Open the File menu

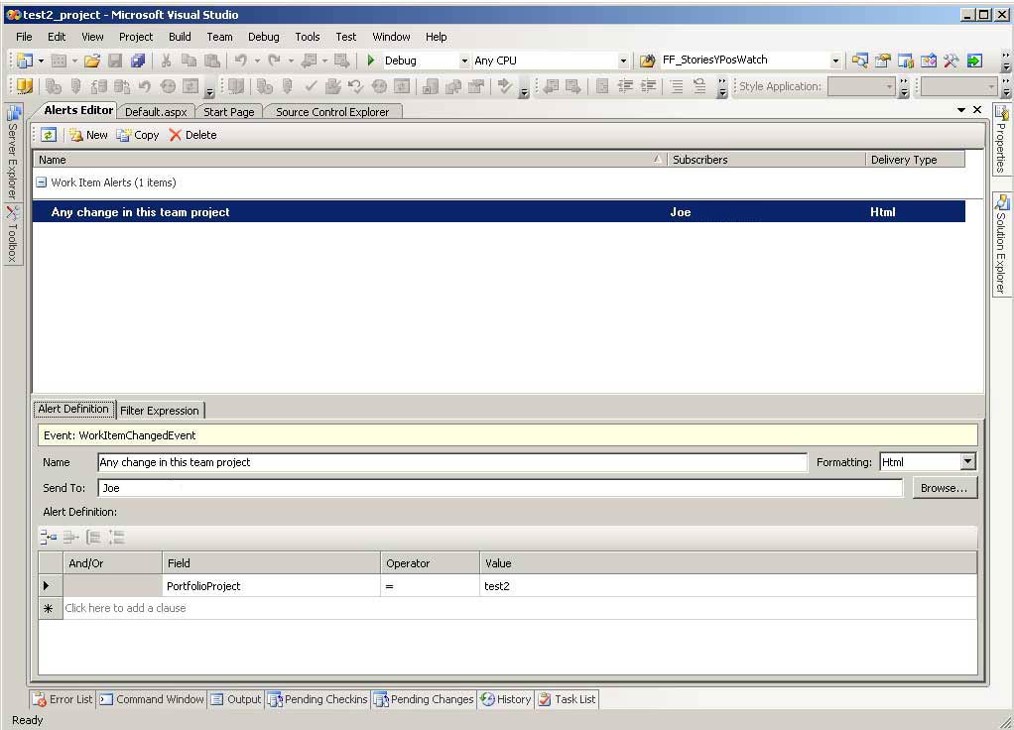[x=24, y=37]
